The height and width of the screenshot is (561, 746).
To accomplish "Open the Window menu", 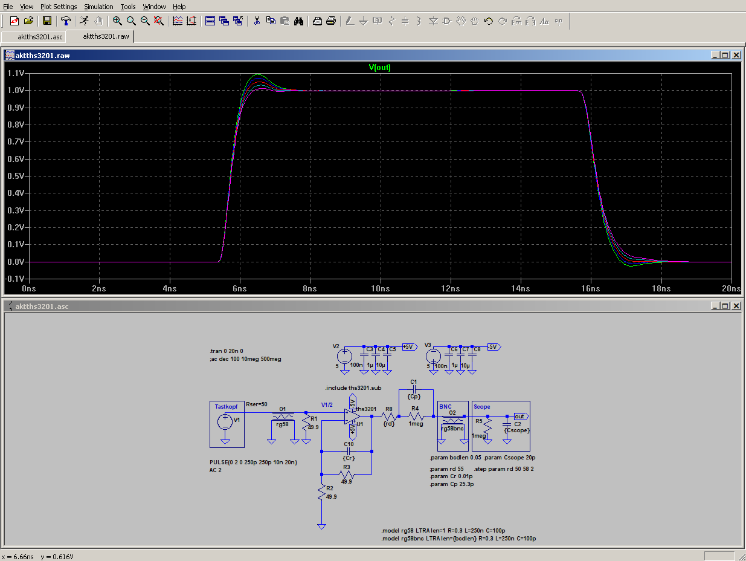I will (x=155, y=7).
